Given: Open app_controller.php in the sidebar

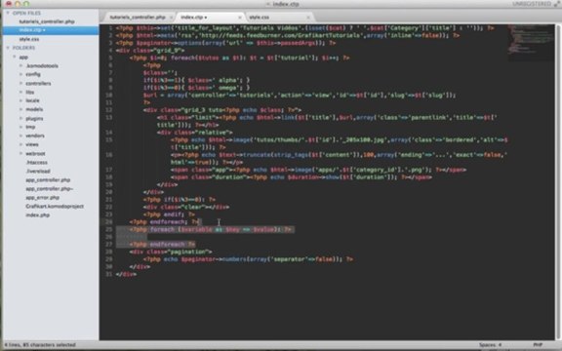Looking at the screenshot, I should point(48,179).
